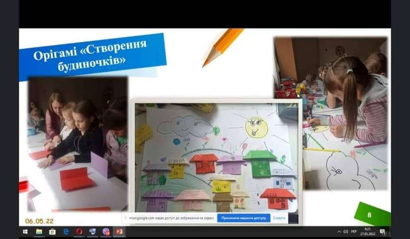This screenshot has width=410, height=239.
Task: Select the photo of girls folding paper
Action: (78, 144)
